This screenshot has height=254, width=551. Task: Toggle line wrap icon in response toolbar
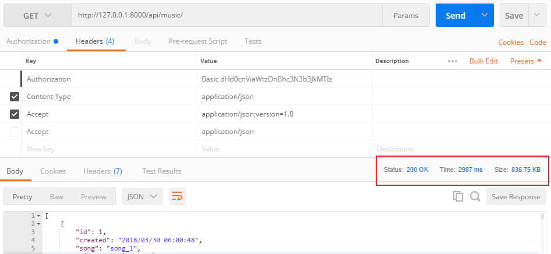(178, 196)
